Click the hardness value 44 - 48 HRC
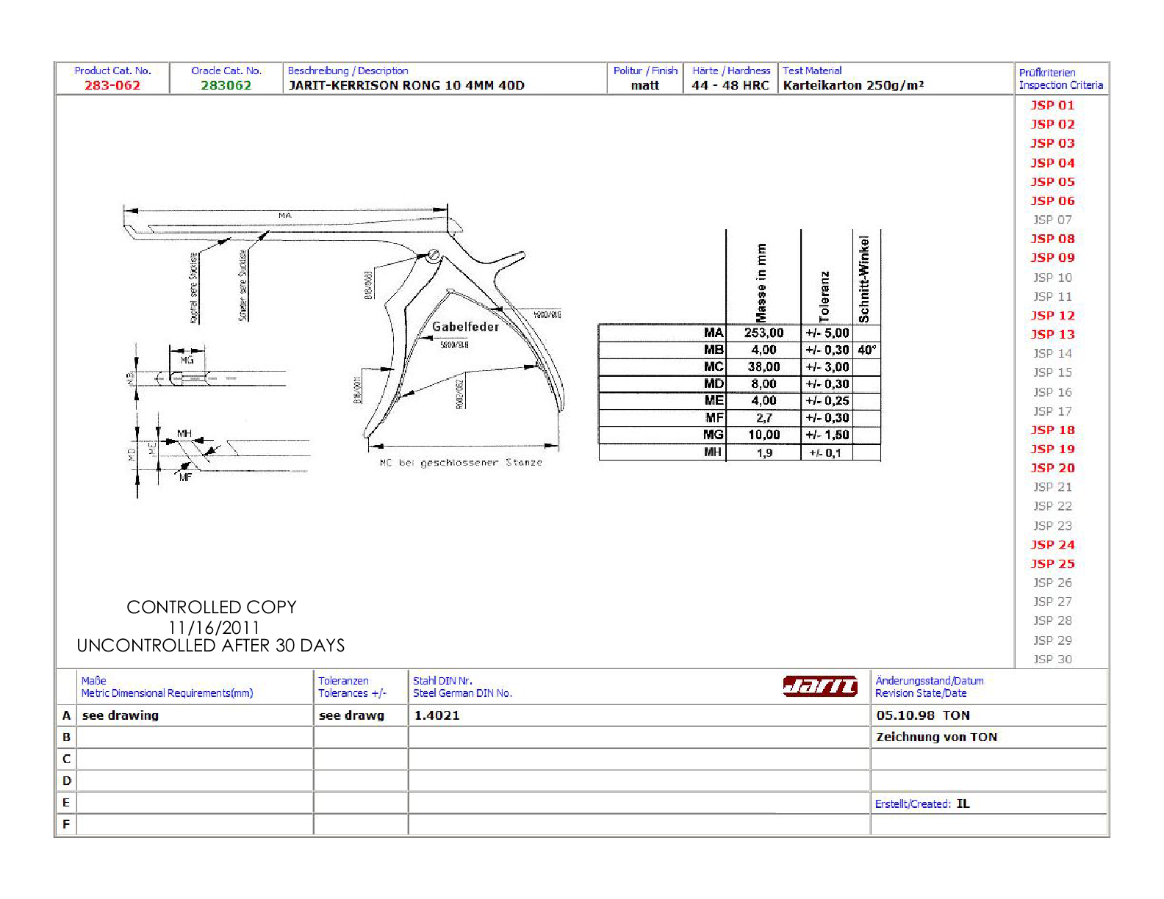The width and height of the screenshot is (1164, 899). [x=730, y=85]
